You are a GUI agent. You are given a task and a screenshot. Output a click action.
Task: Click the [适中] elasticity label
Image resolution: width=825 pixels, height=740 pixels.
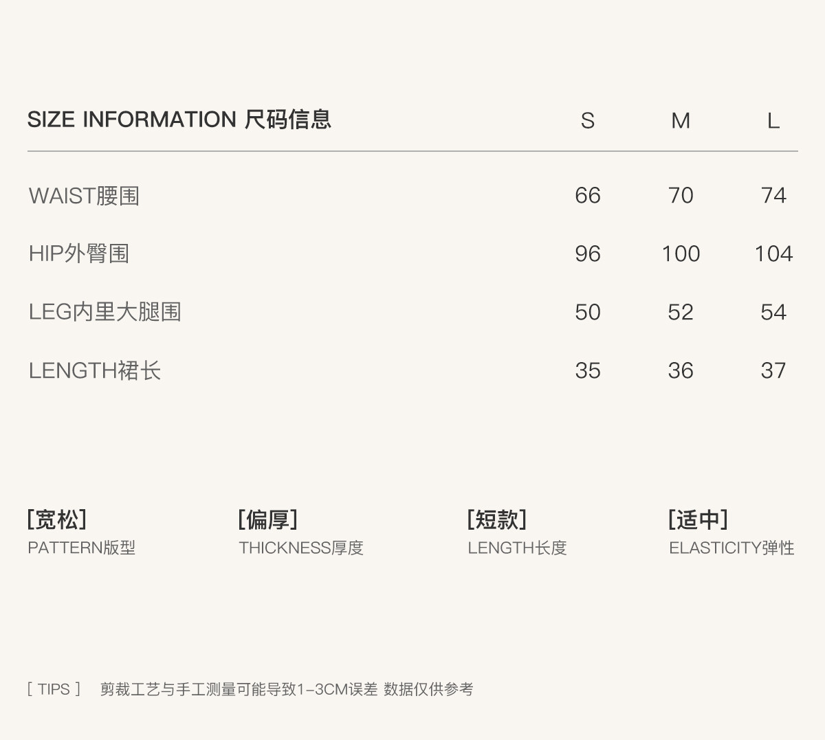697,519
